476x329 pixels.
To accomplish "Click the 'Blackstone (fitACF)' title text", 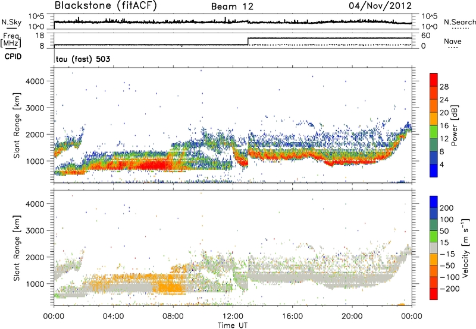I will tap(106, 6).
